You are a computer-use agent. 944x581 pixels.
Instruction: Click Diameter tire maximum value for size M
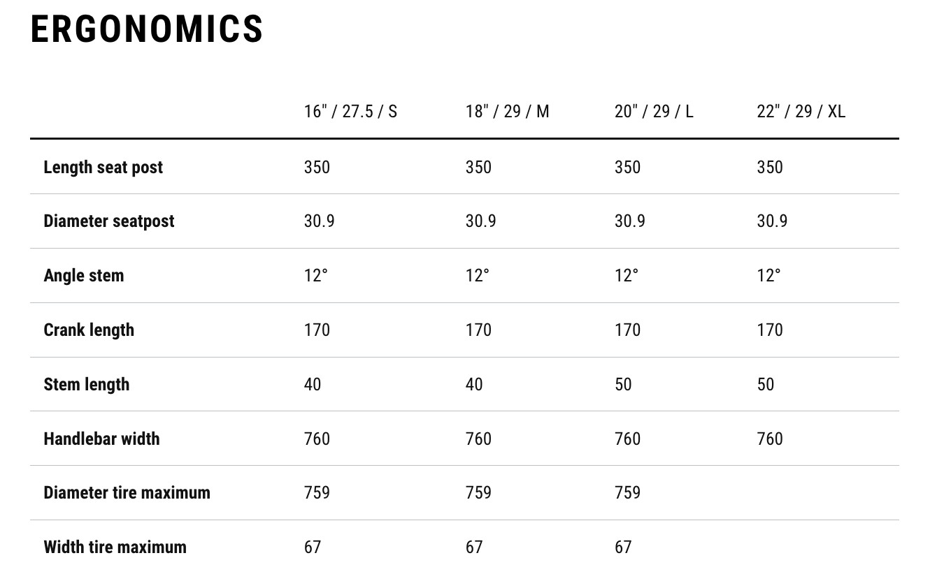478,492
